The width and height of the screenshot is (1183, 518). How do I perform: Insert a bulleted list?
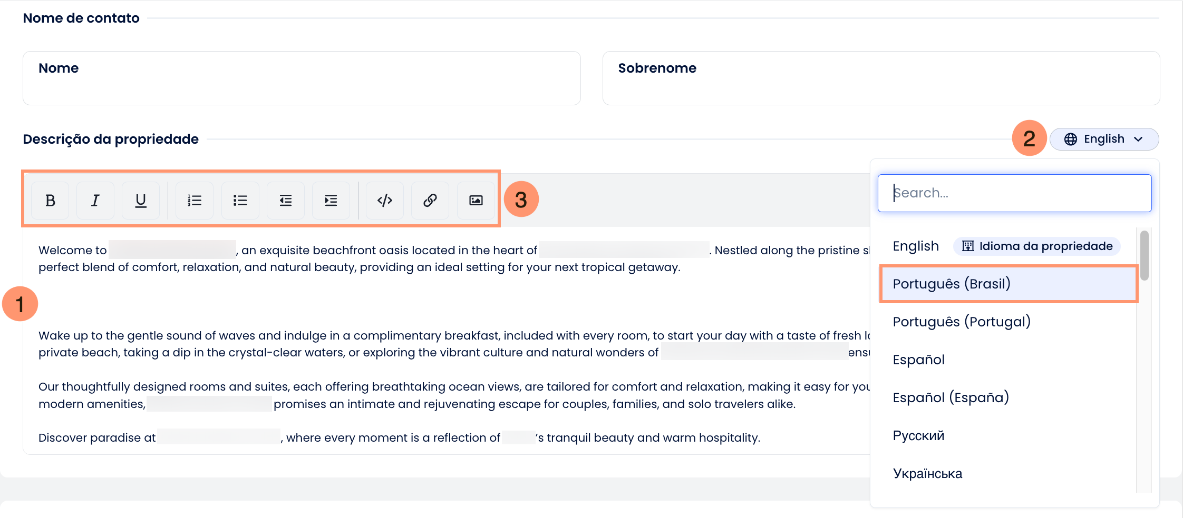(x=240, y=200)
